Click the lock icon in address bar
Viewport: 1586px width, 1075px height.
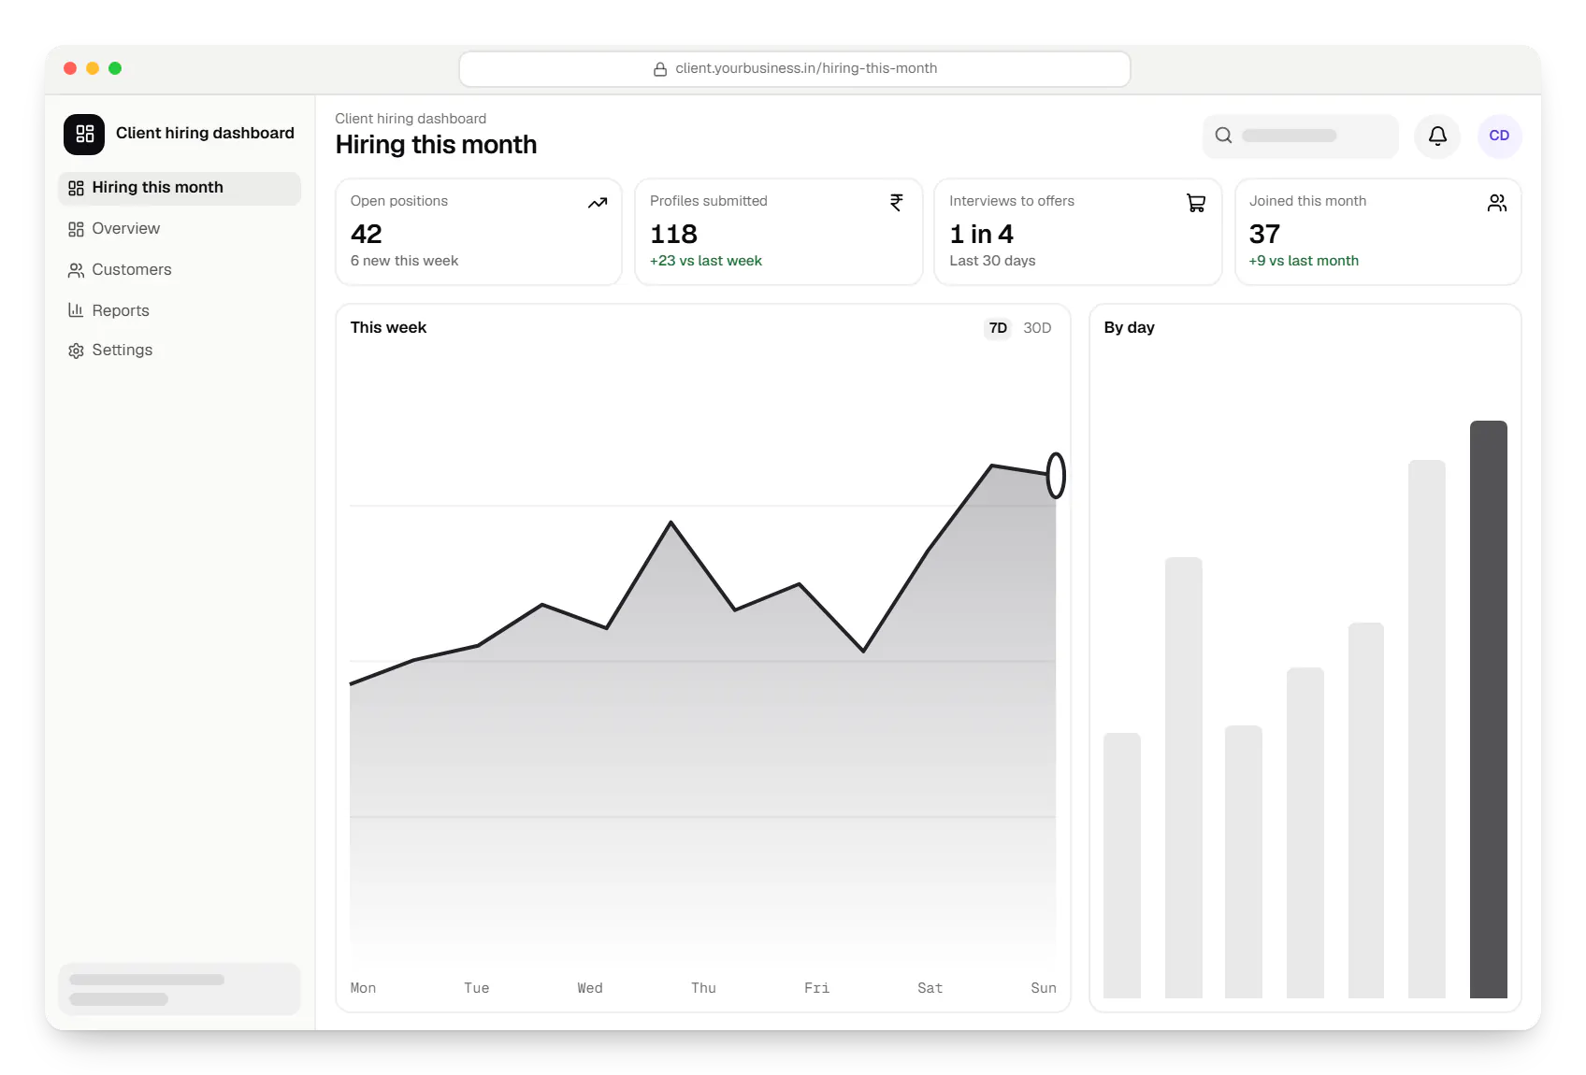point(660,69)
